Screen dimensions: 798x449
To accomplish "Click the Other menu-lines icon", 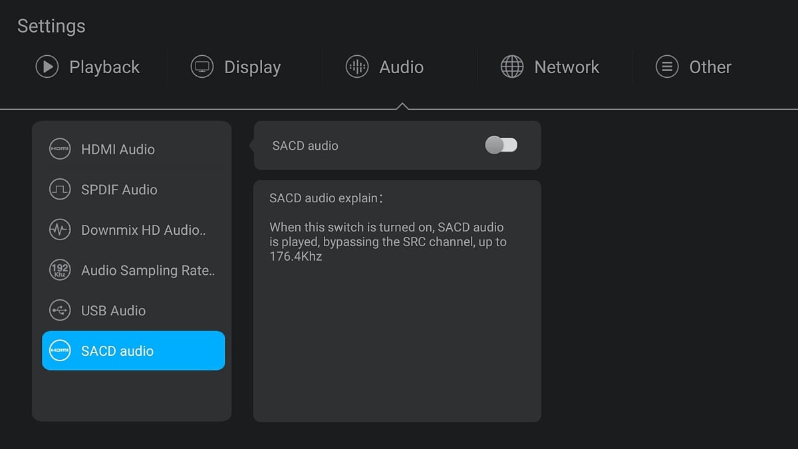I will [667, 67].
